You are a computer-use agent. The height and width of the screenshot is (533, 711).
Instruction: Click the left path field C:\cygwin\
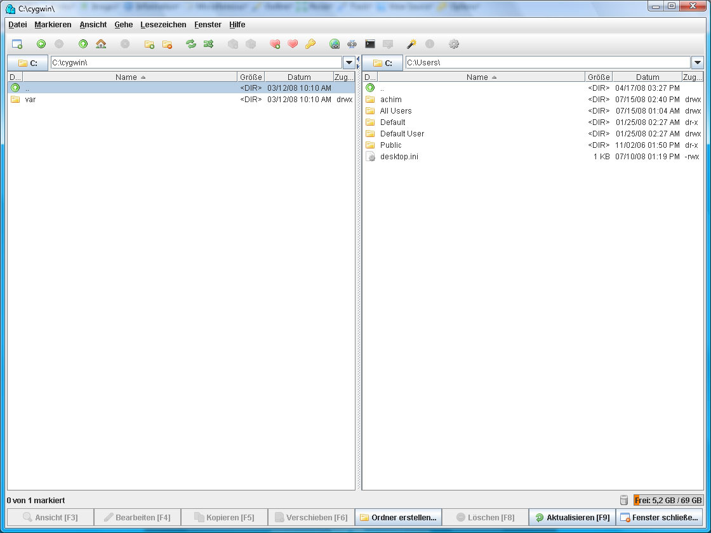(x=196, y=63)
